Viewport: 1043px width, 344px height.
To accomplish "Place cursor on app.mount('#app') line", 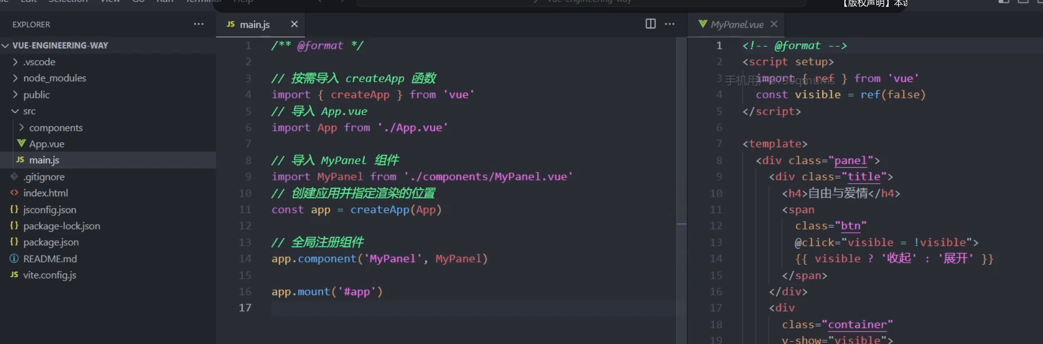I will [x=327, y=292].
